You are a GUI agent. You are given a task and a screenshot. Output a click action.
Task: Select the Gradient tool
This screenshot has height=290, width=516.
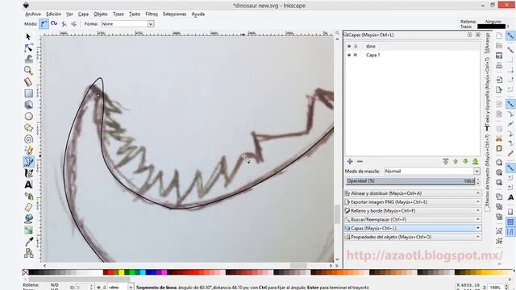click(x=28, y=230)
